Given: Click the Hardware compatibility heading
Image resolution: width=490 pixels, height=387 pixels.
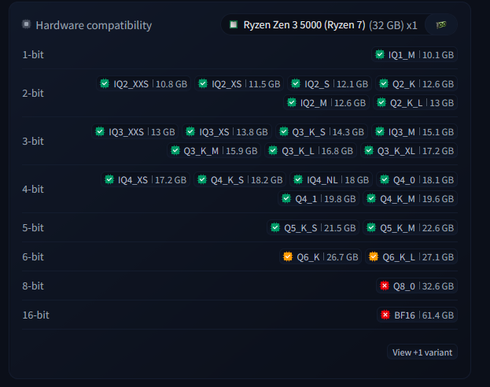Looking at the screenshot, I should pos(94,25).
